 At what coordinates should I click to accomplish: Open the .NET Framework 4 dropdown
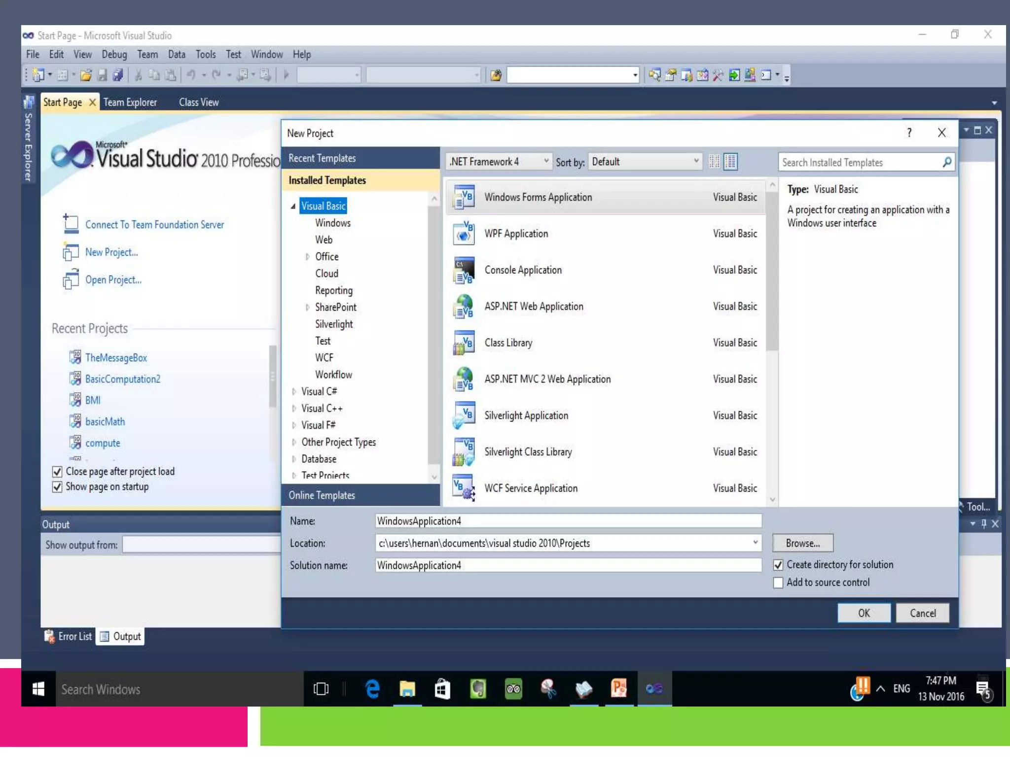tap(499, 162)
